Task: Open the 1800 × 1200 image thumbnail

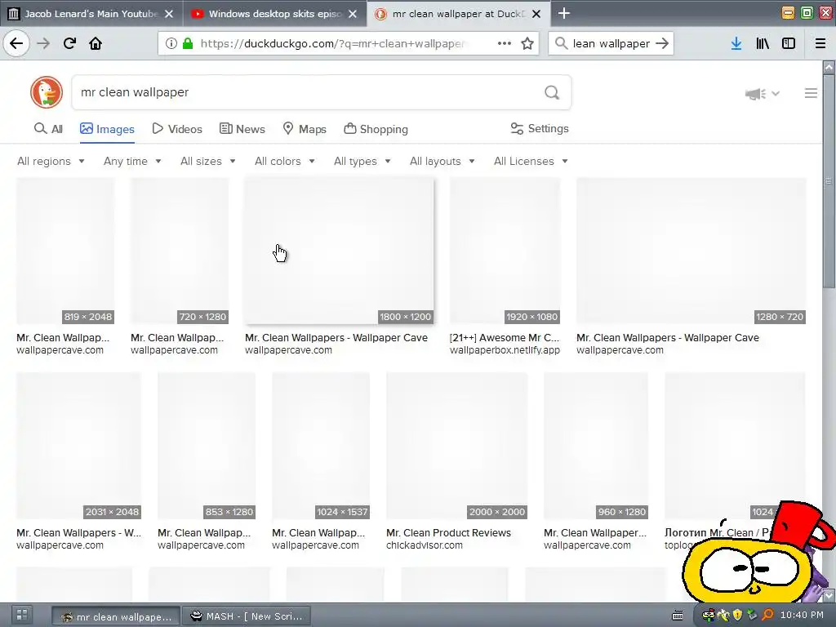Action: (339, 251)
